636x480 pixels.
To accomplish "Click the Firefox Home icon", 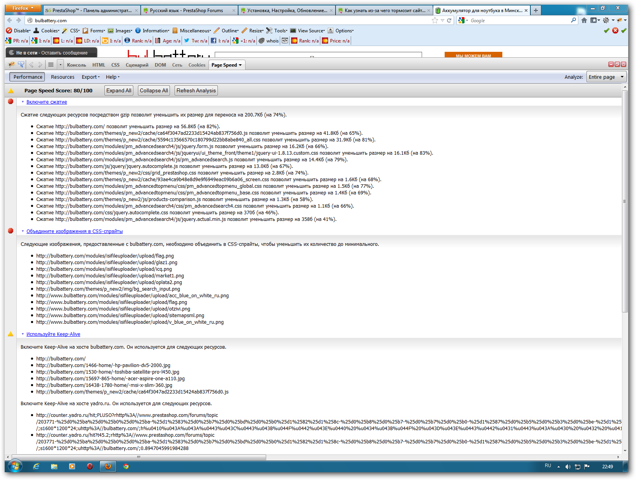I will (x=584, y=20).
